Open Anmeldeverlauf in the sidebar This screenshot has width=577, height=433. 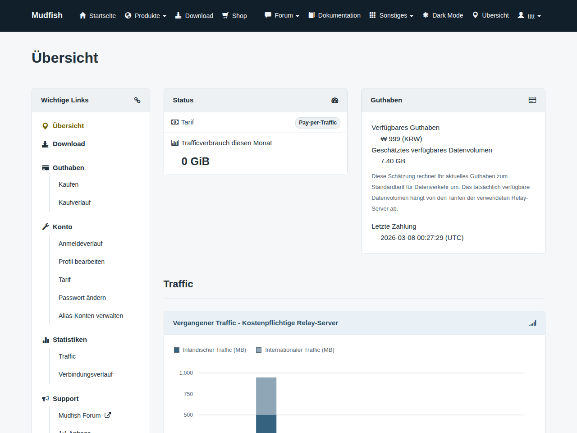[81, 244]
